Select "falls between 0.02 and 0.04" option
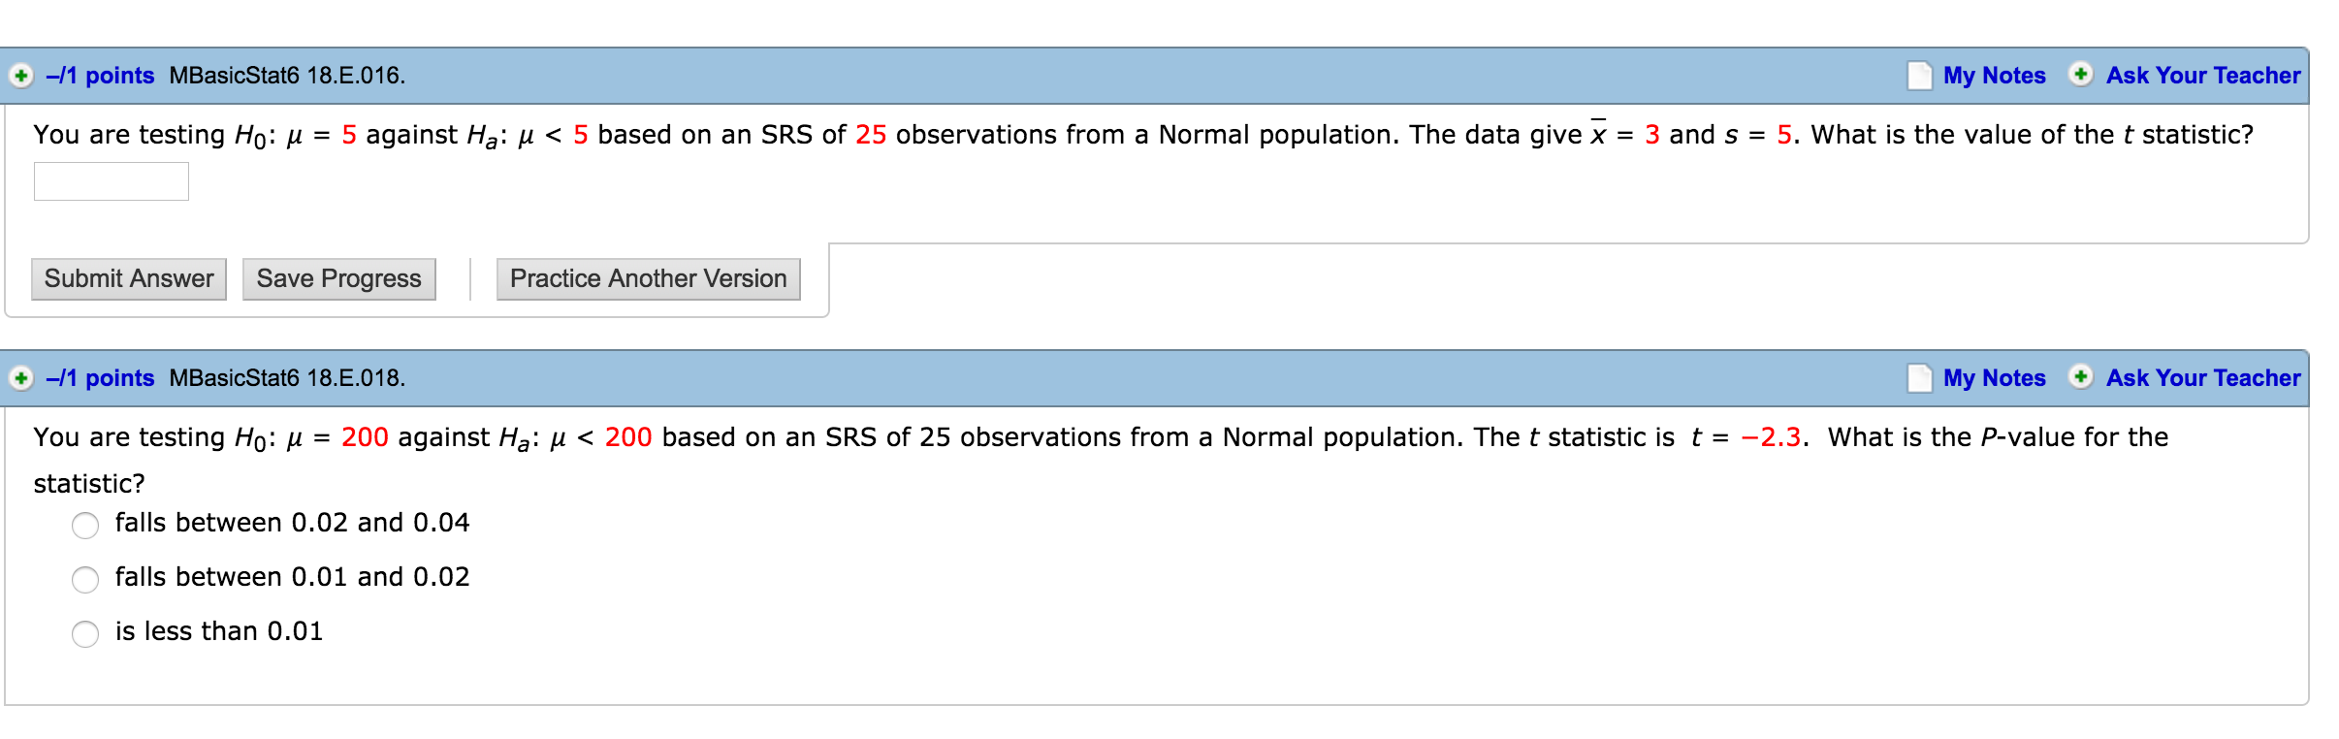 85,526
